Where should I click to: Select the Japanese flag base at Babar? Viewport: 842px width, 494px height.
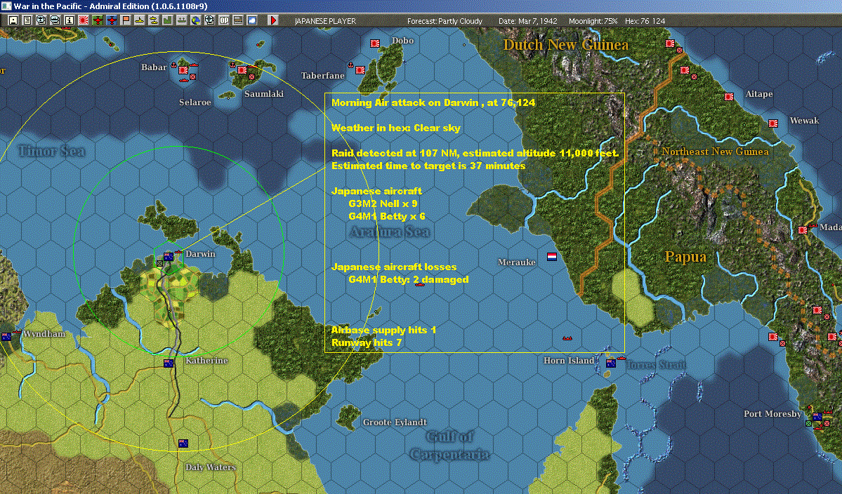pyautogui.click(x=183, y=70)
